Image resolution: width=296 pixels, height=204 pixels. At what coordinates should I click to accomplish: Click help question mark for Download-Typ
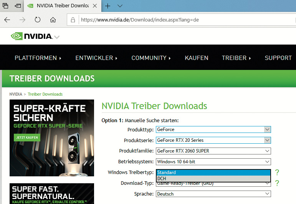click(x=277, y=183)
